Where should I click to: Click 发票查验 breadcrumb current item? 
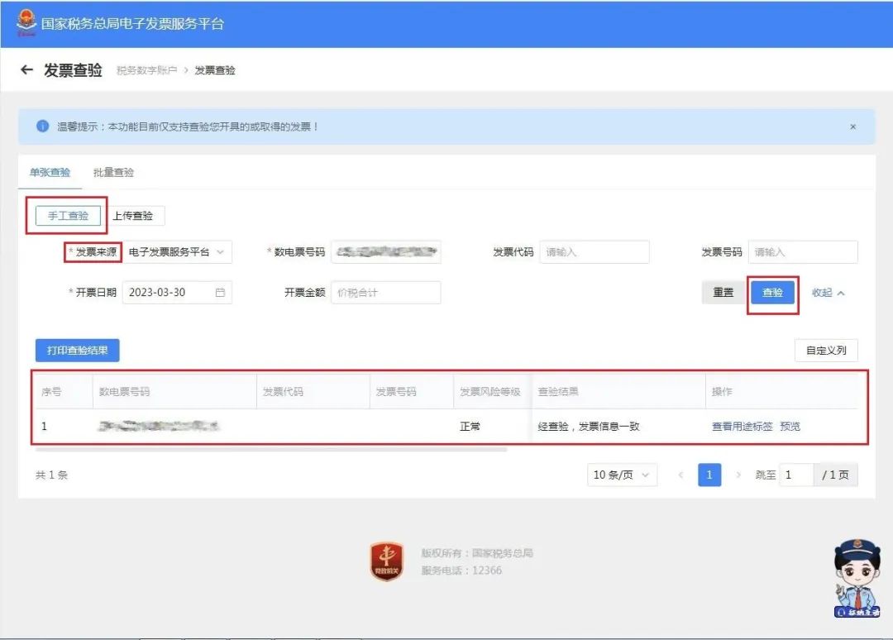215,70
